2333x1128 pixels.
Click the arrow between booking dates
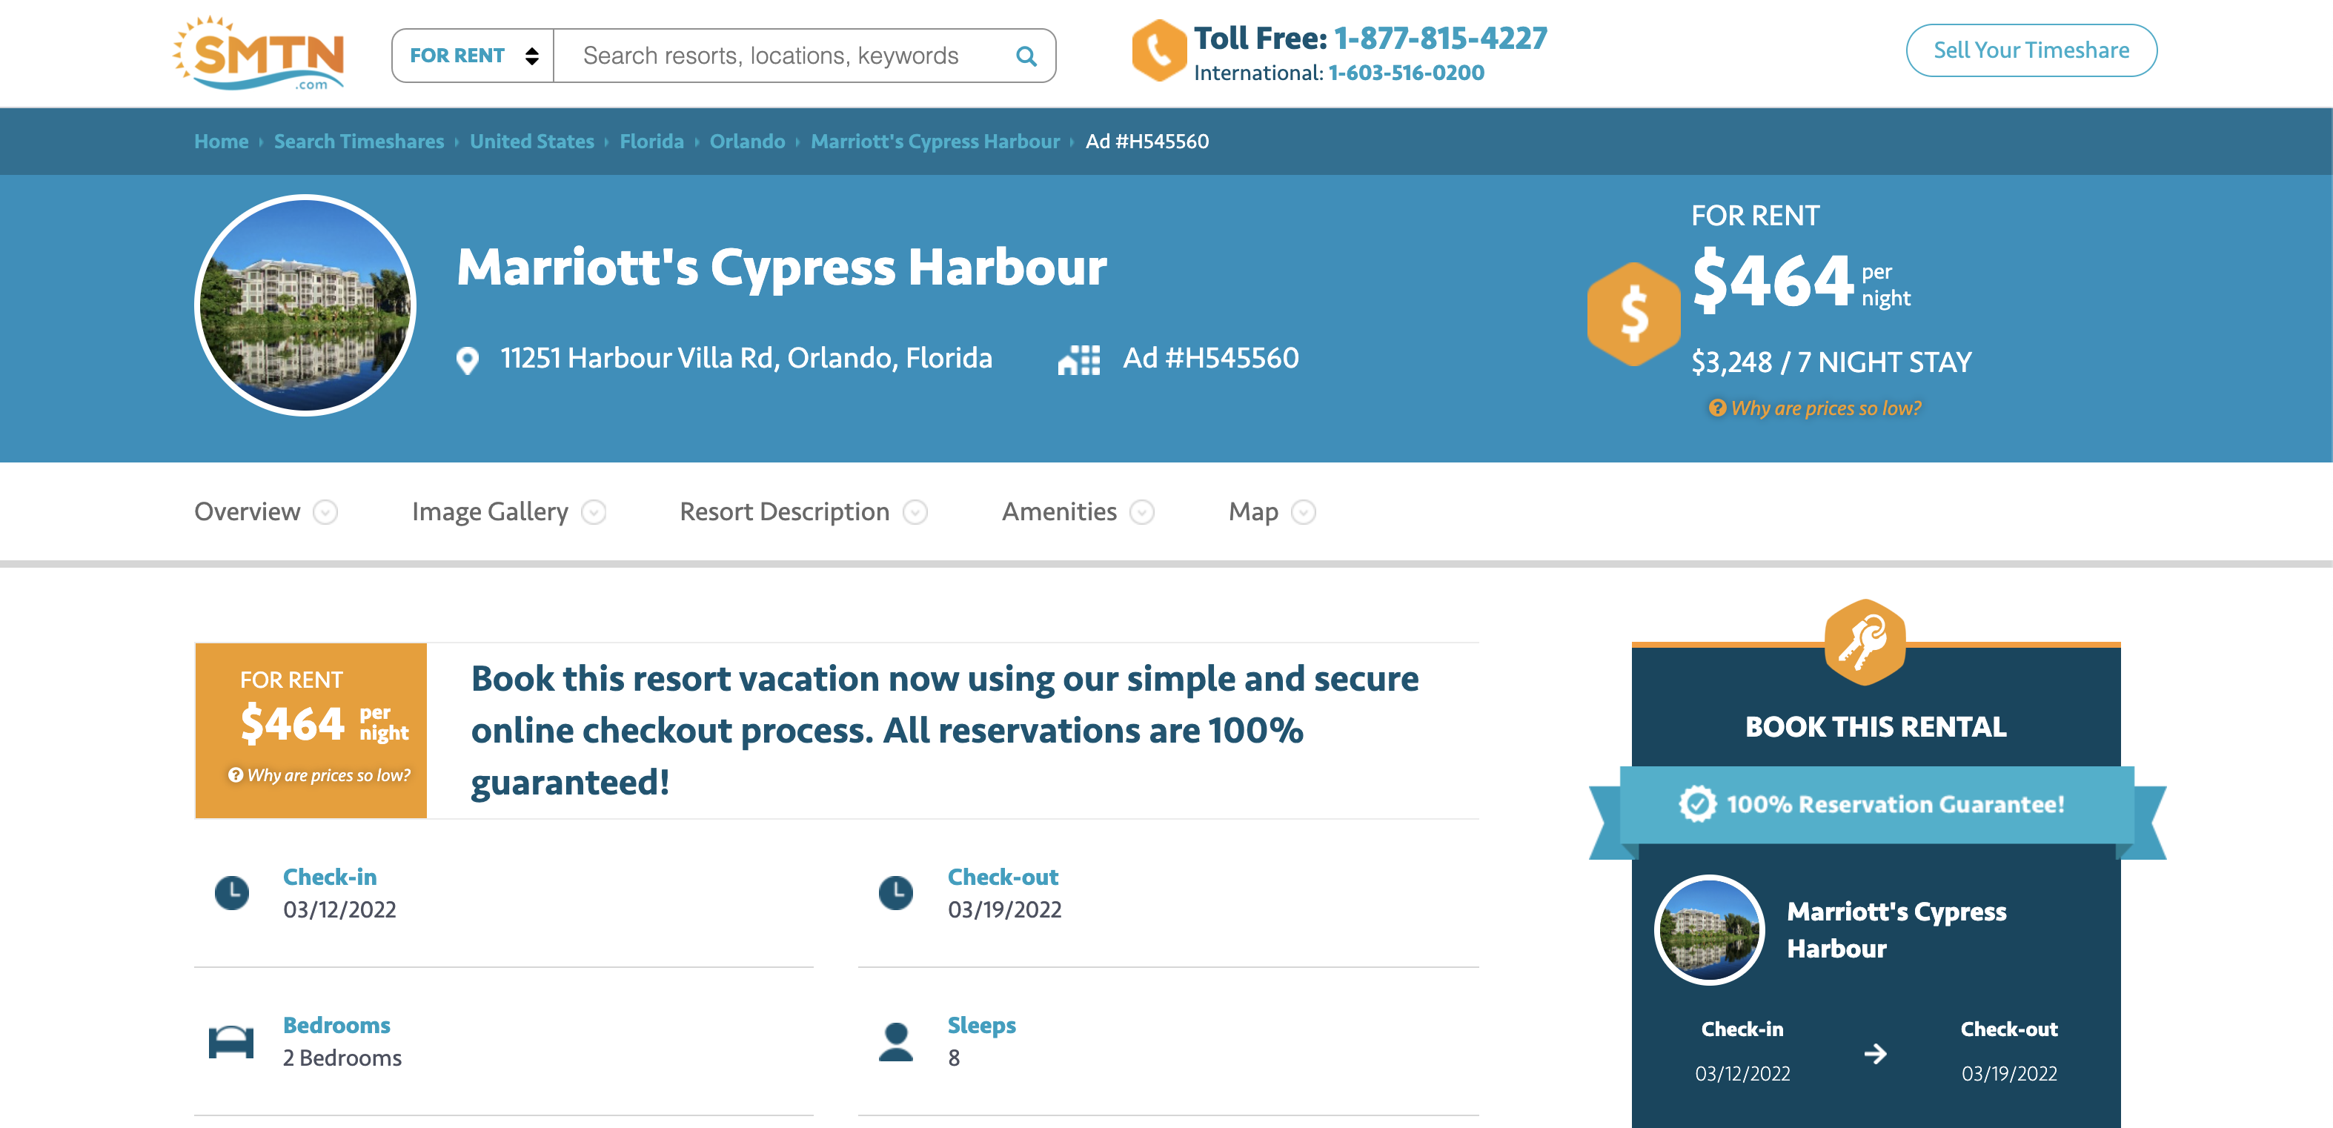pyautogui.click(x=1876, y=1054)
